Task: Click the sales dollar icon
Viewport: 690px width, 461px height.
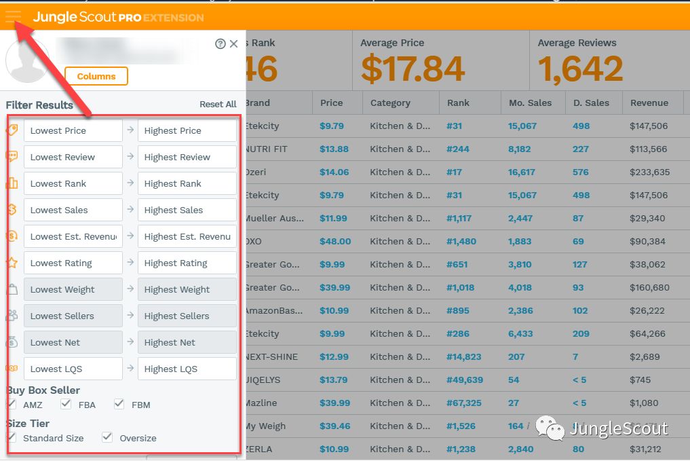Action: coord(12,210)
